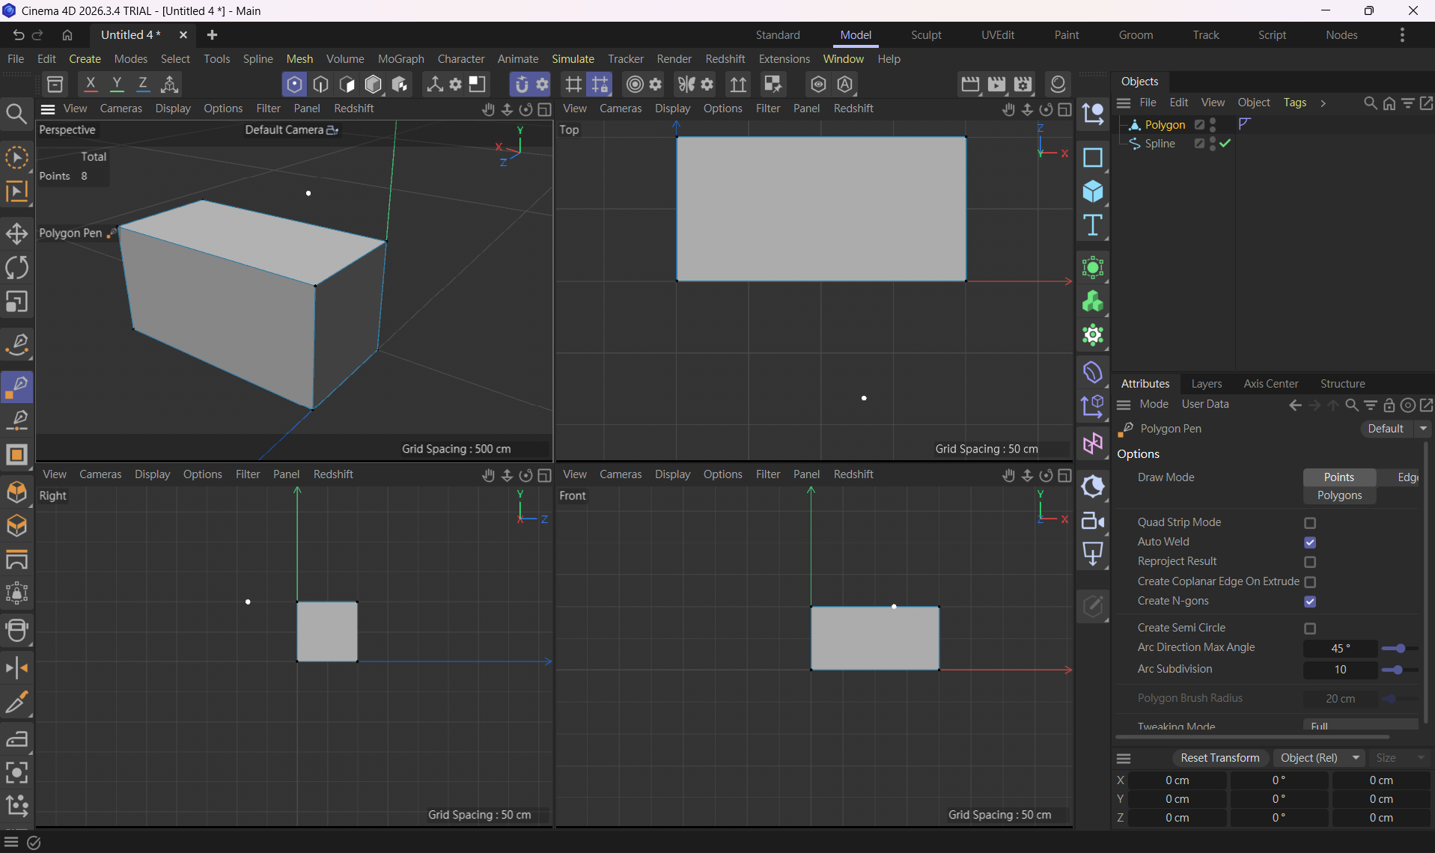
Task: Select the Scale tool in left toolbar
Action: (x=16, y=302)
